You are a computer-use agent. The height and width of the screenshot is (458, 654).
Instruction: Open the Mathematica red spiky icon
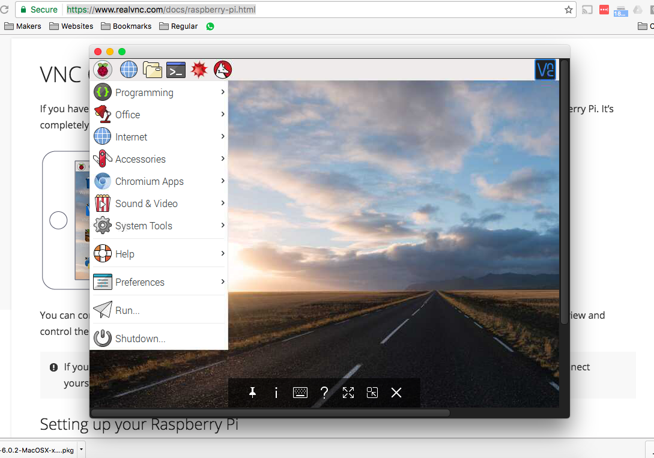(x=199, y=70)
